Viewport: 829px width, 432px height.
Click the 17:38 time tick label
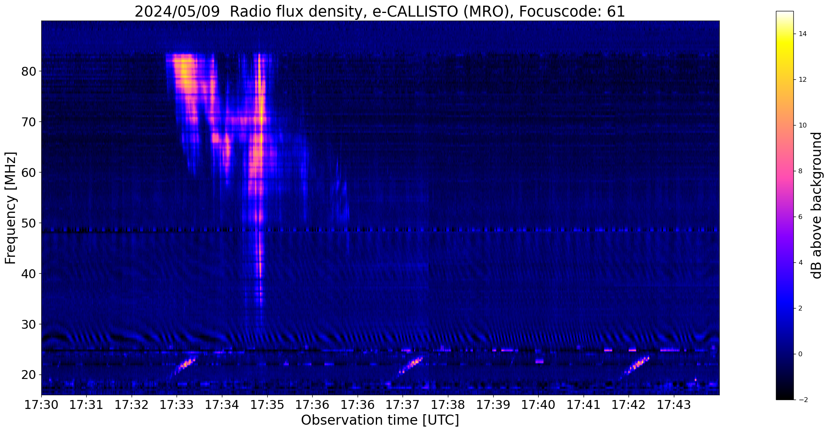point(448,405)
